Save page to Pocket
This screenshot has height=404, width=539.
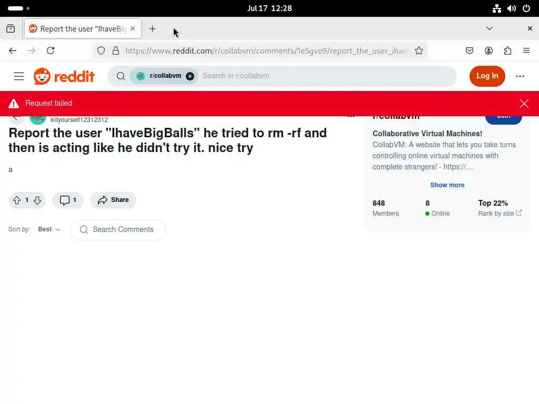[x=469, y=51]
